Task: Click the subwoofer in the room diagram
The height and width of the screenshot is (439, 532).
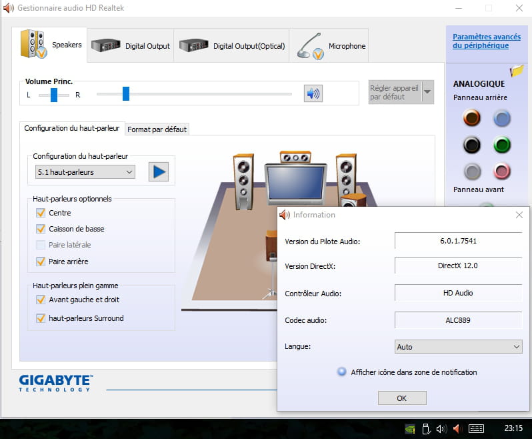Action: (x=353, y=200)
